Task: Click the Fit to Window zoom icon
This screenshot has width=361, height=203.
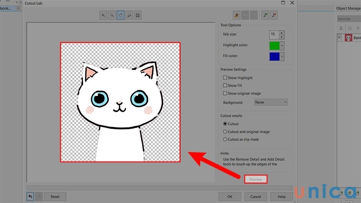Action: [138, 15]
